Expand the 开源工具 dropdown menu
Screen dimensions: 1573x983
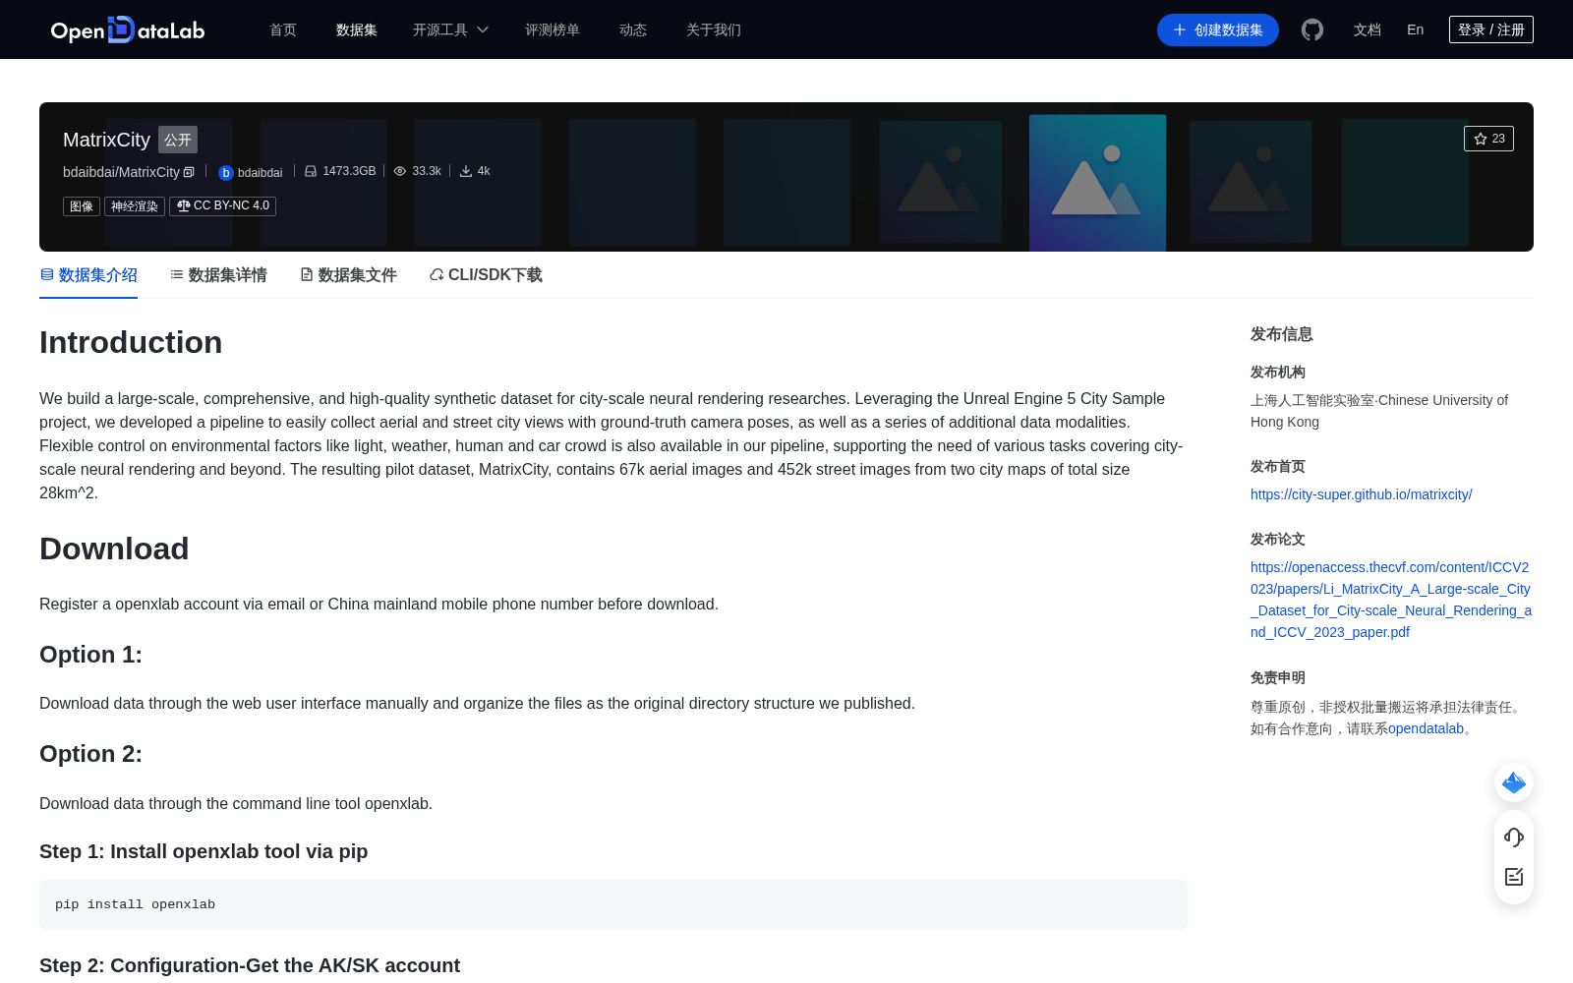click(x=450, y=29)
